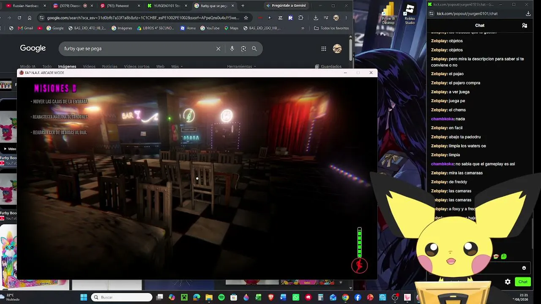541x304 pixels.
Task: Open the Google account avatar on the page
Action: coord(337,49)
